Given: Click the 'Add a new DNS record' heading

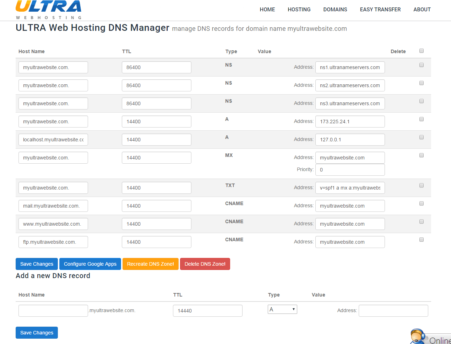Looking at the screenshot, I should pyautogui.click(x=53, y=276).
